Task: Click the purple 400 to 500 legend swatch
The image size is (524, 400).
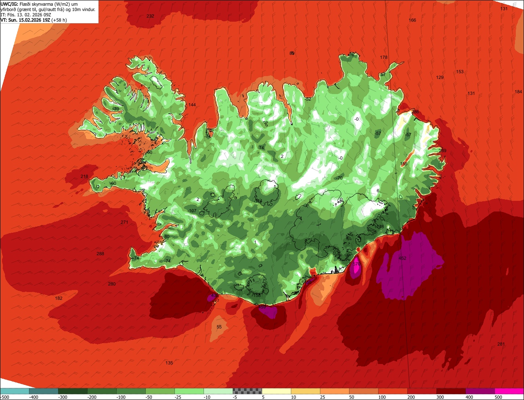Action: pyautogui.click(x=480, y=391)
